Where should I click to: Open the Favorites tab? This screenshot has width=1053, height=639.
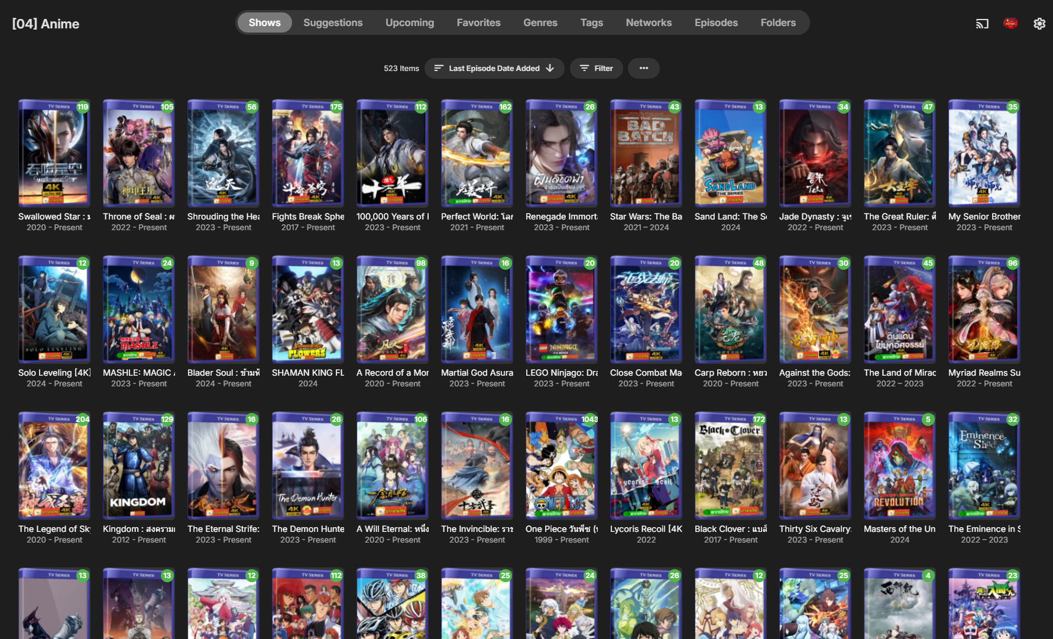[x=478, y=22]
